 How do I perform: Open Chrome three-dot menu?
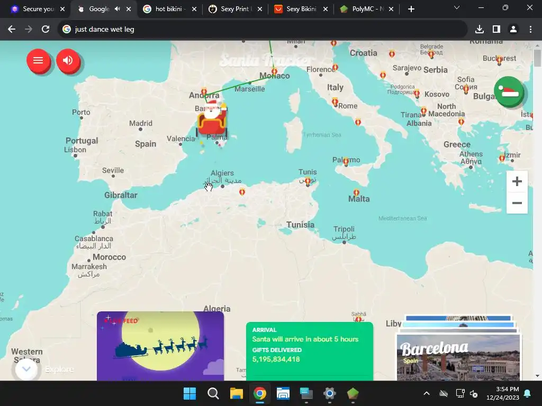click(x=530, y=30)
